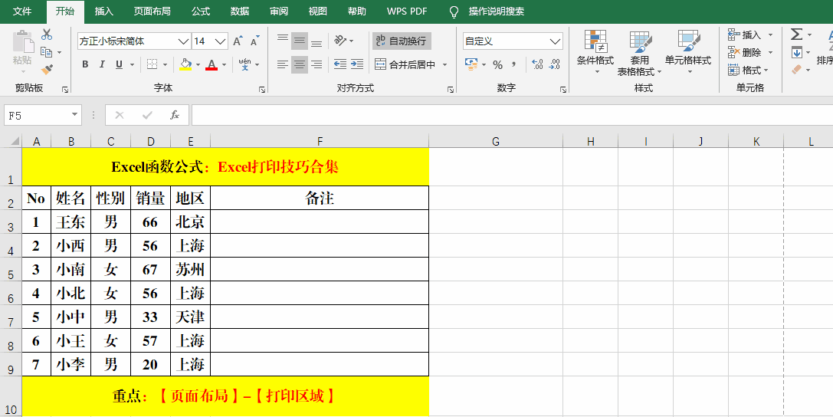Expand the 合并后居中 dropdown arrow

point(444,65)
